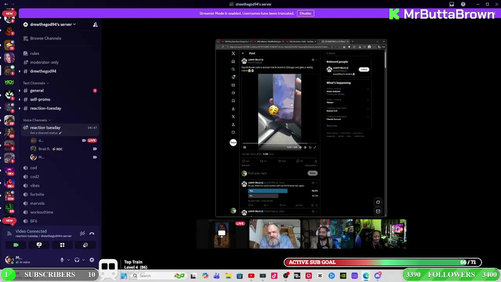Expand the drewthegod94 channel thread arrow
The width and height of the screenshot is (501, 282).
(x=20, y=71)
